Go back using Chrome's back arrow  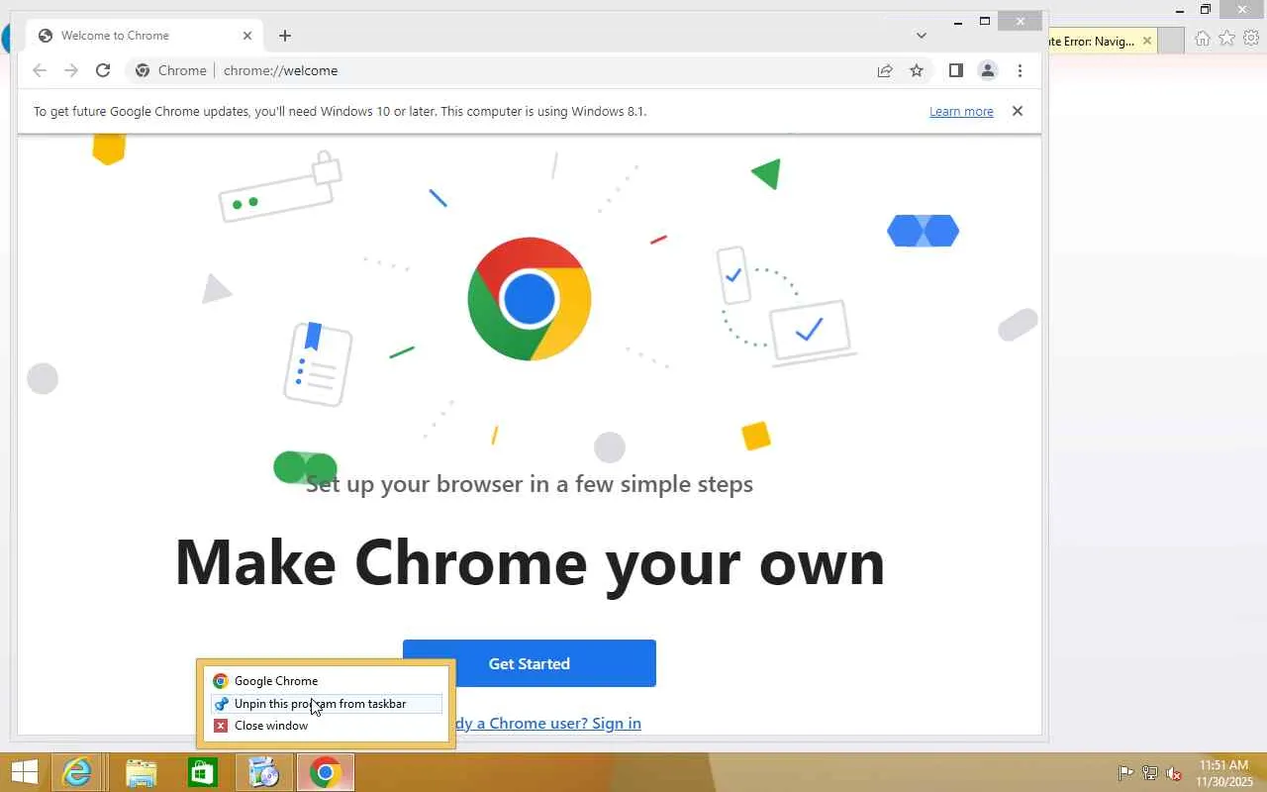(x=40, y=70)
